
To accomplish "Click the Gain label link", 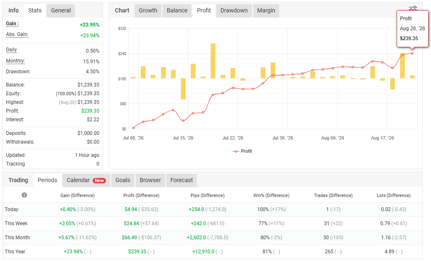I will [12, 24].
